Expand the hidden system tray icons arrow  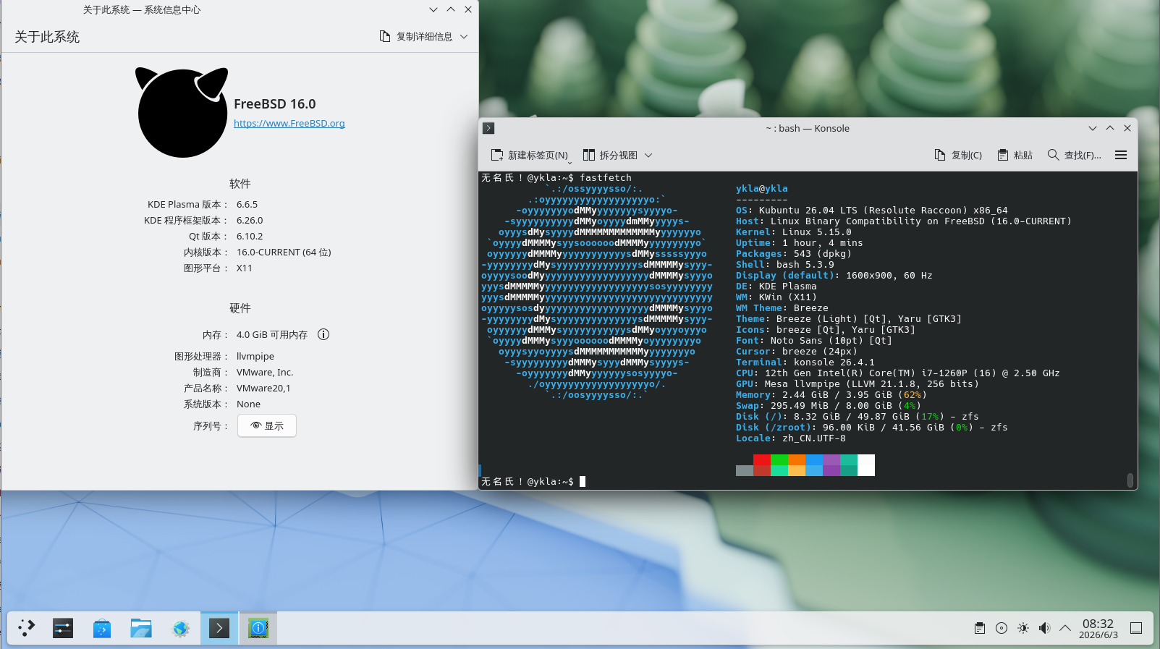click(1065, 628)
